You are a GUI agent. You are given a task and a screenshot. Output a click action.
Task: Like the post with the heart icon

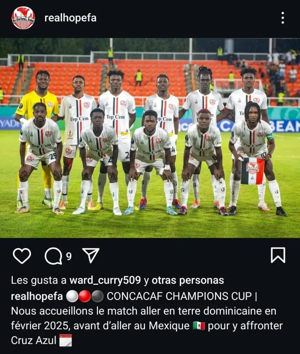pyautogui.click(x=22, y=255)
